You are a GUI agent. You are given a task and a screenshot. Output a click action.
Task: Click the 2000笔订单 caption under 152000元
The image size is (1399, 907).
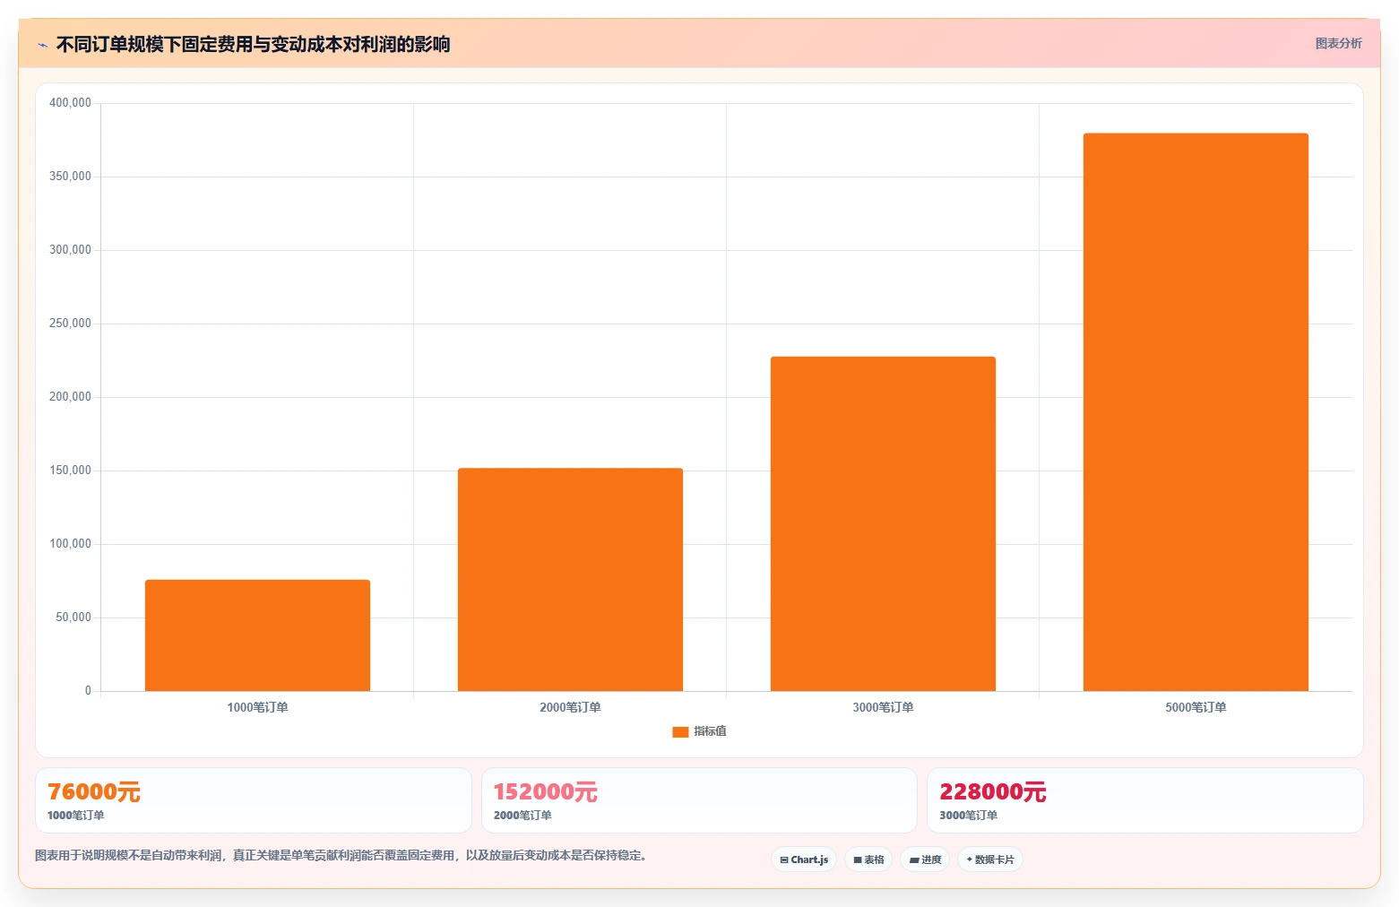point(522,816)
